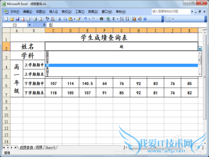Open the 帮助(H) menu
Screen dimensions: 209x157
point(121,12)
